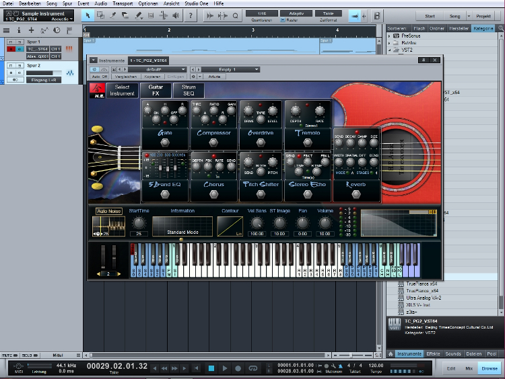Image resolution: width=505 pixels, height=379 pixels.
Task: Switch to the Effekte browser tab
Action: 433,353
